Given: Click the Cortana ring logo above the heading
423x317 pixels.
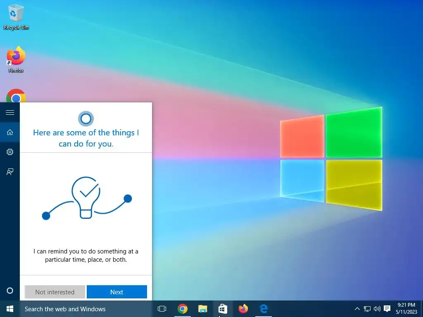Looking at the screenshot, I should (x=86, y=118).
